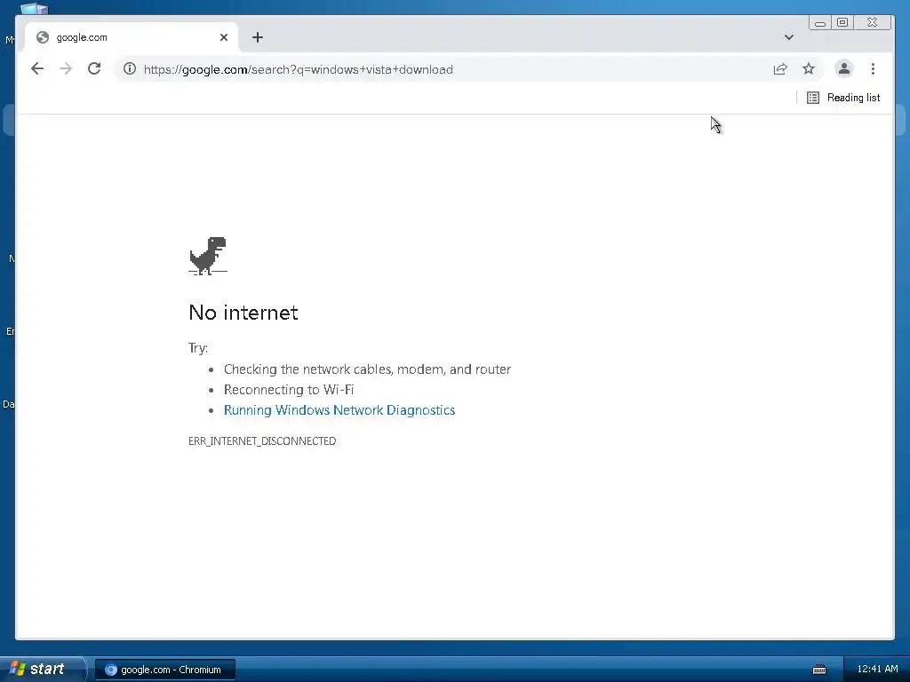Image resolution: width=910 pixels, height=682 pixels.
Task: Minimize the Chromium window
Action: [x=820, y=22]
